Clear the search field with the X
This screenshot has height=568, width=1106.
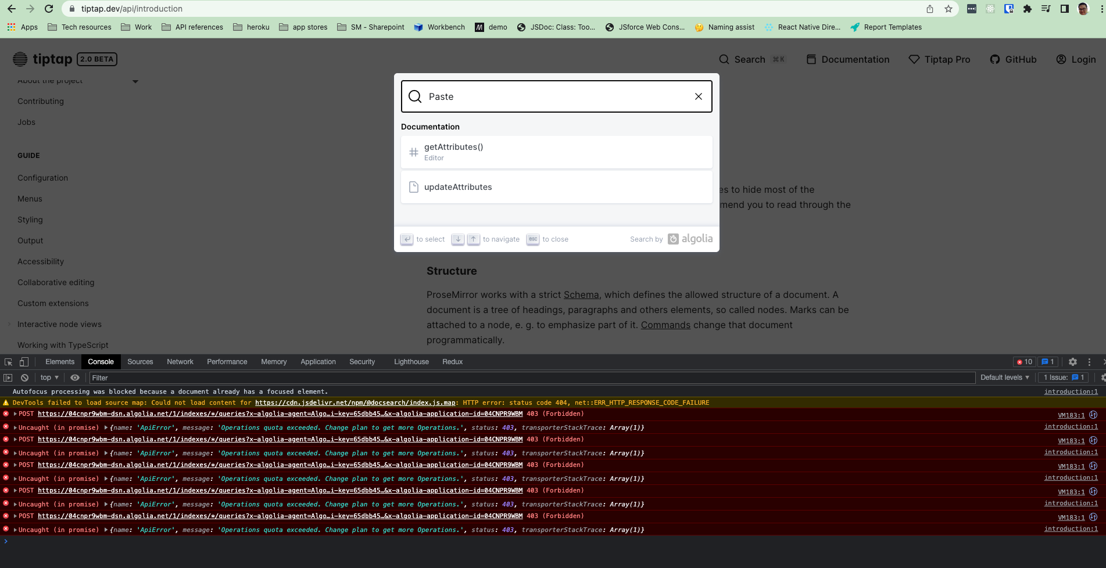tap(699, 96)
